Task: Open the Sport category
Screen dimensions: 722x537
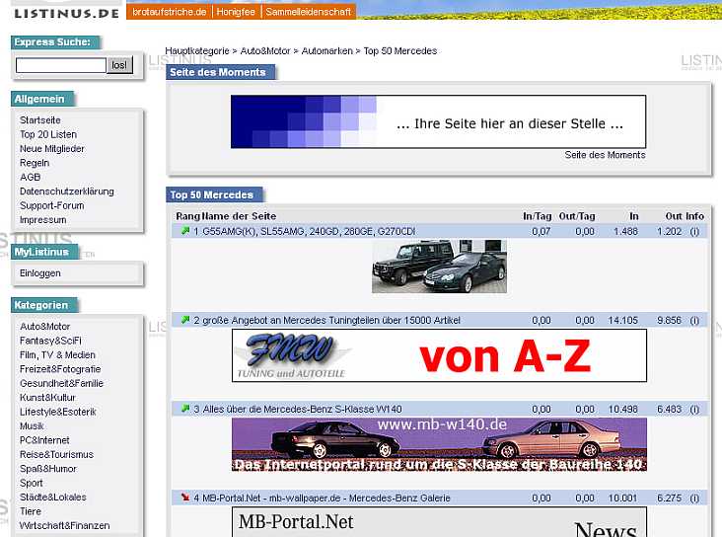Action: pos(31,483)
